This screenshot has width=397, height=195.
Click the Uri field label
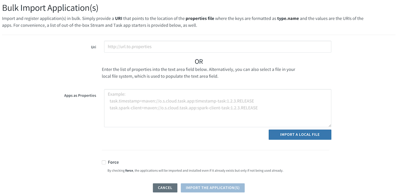[x=94, y=47]
